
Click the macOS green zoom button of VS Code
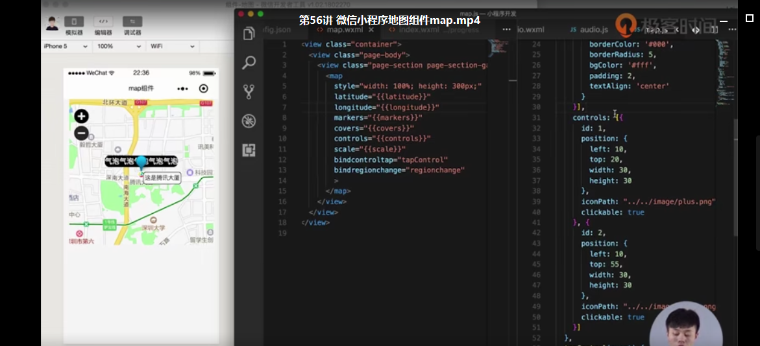(x=261, y=14)
